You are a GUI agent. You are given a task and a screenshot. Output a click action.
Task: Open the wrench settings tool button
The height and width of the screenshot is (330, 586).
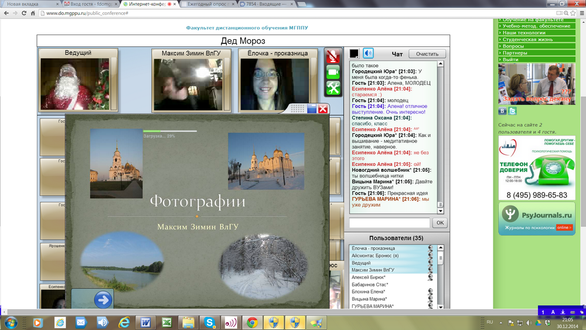[333, 88]
